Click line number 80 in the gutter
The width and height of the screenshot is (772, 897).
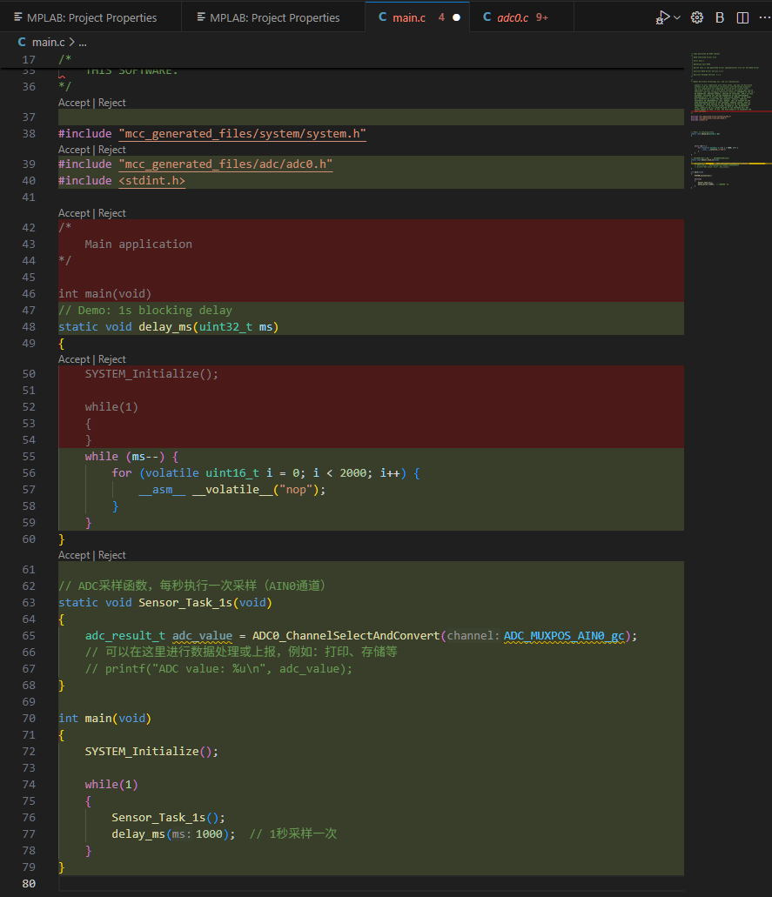coord(29,884)
